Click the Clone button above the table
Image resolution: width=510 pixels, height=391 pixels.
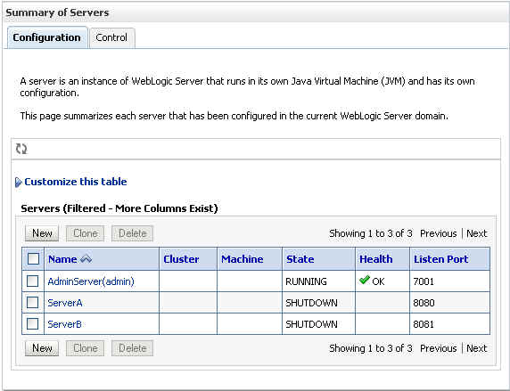coord(86,233)
